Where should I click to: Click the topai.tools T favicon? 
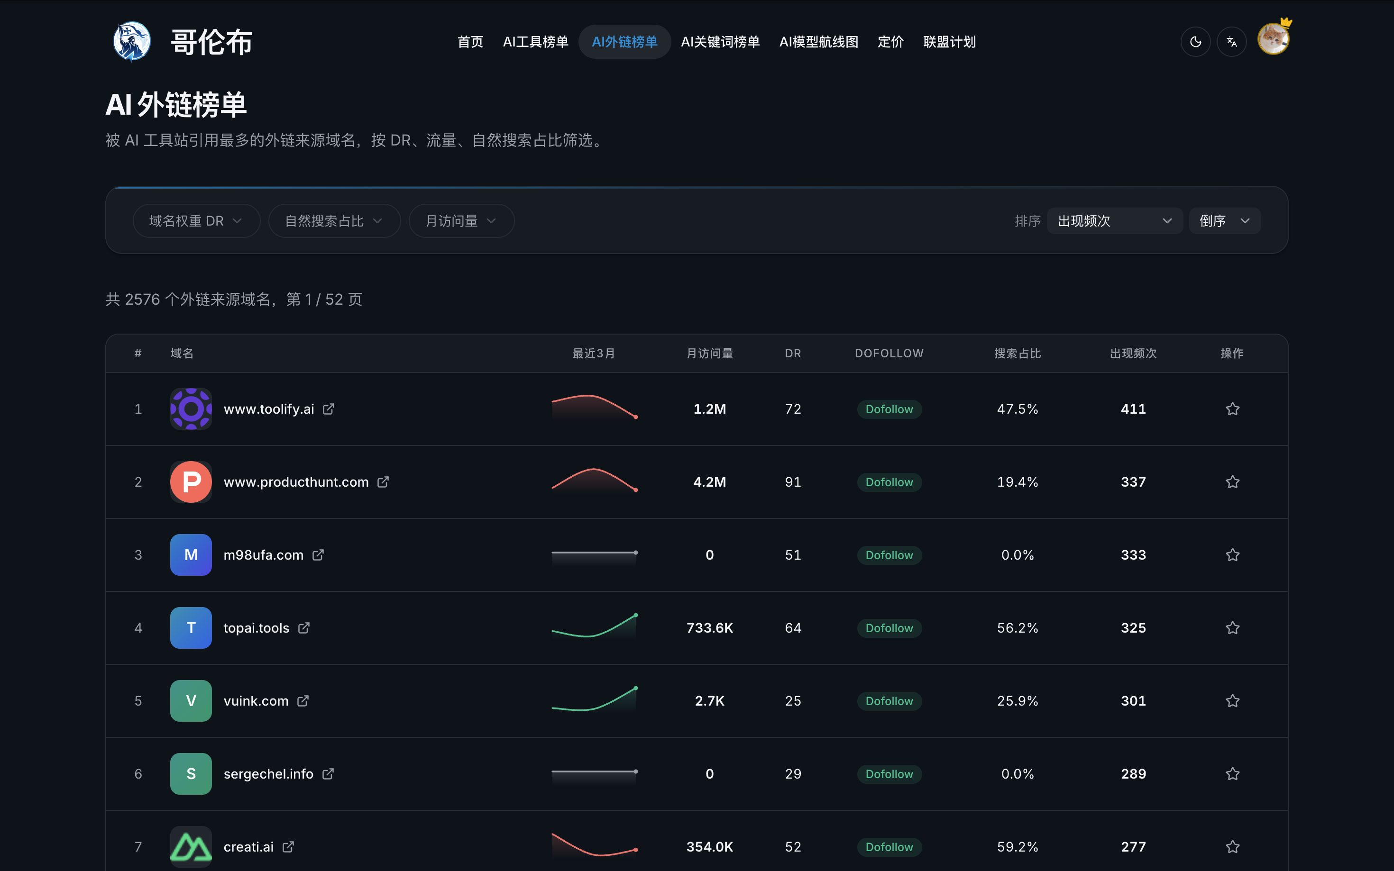point(191,628)
